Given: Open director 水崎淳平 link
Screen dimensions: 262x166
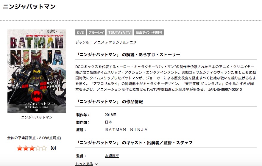Looking at the screenshot, I should pyautogui.click(x=112, y=156).
